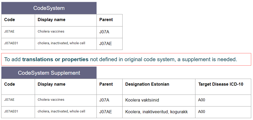Click the CodeSystem Supplement title header

pos(49,73)
